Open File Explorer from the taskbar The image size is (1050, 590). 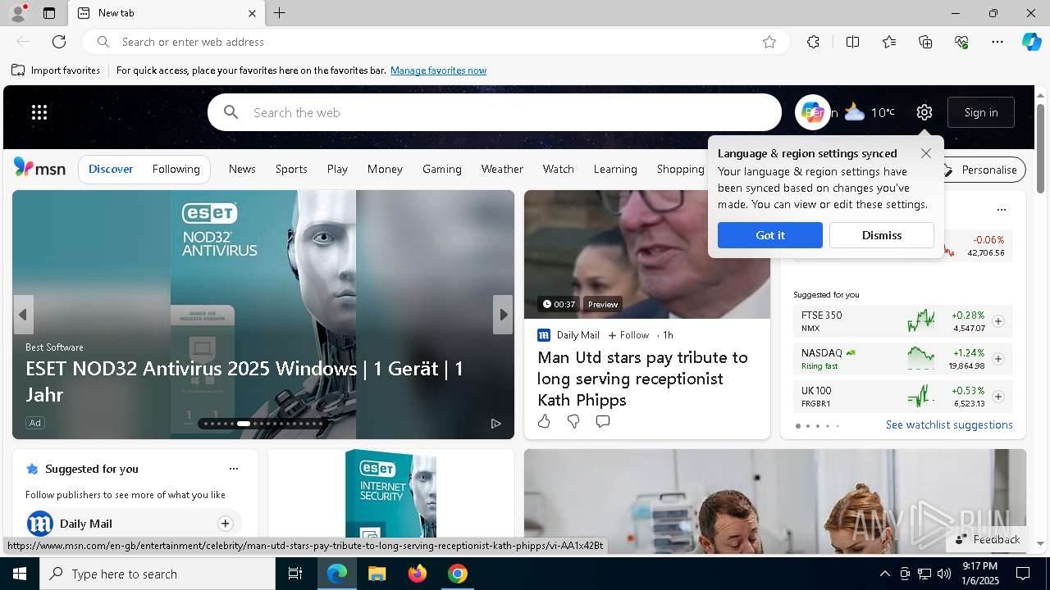click(377, 574)
